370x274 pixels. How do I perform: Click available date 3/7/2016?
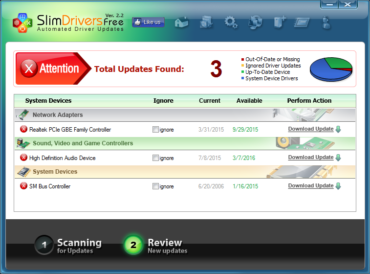(x=244, y=158)
